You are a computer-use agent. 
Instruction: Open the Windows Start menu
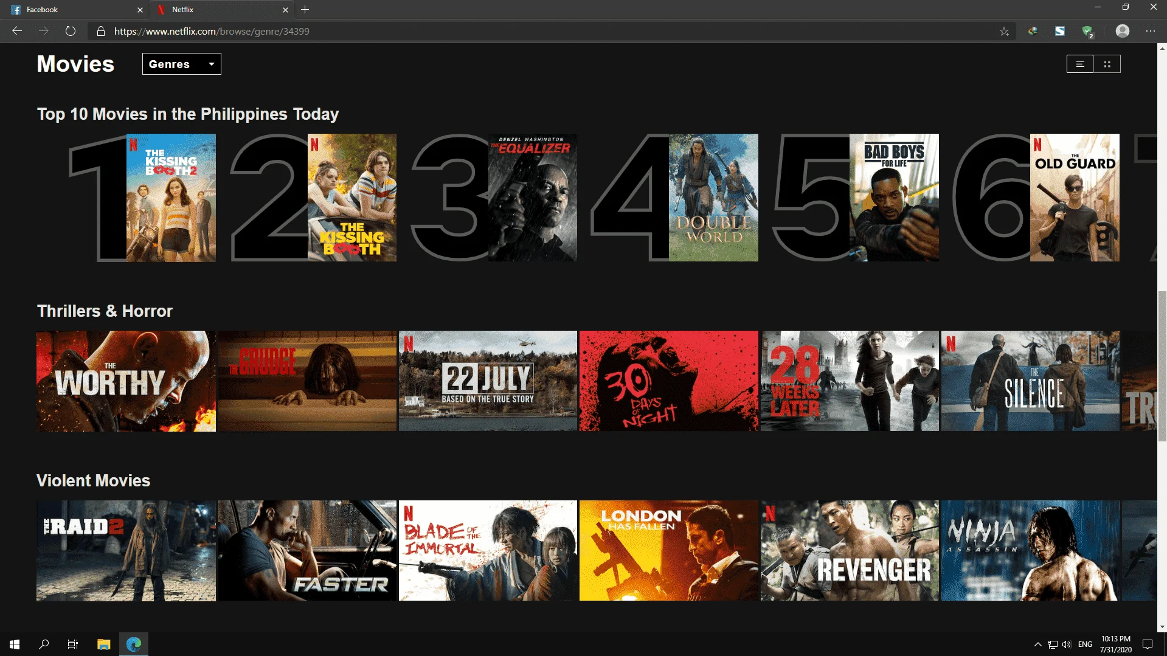(x=15, y=644)
